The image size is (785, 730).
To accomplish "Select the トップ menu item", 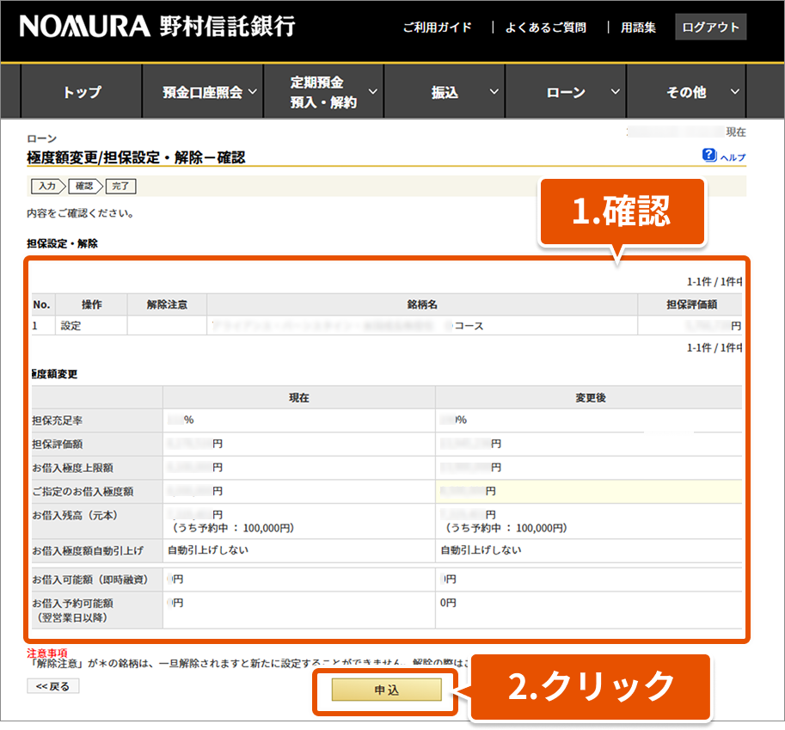I will 82,93.
